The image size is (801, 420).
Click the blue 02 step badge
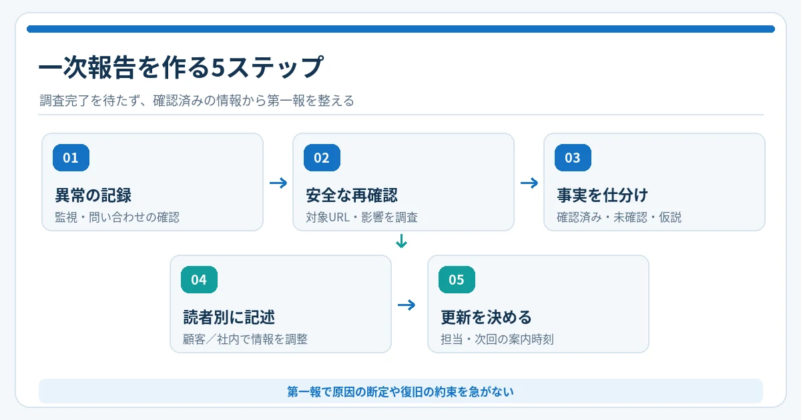[322, 158]
